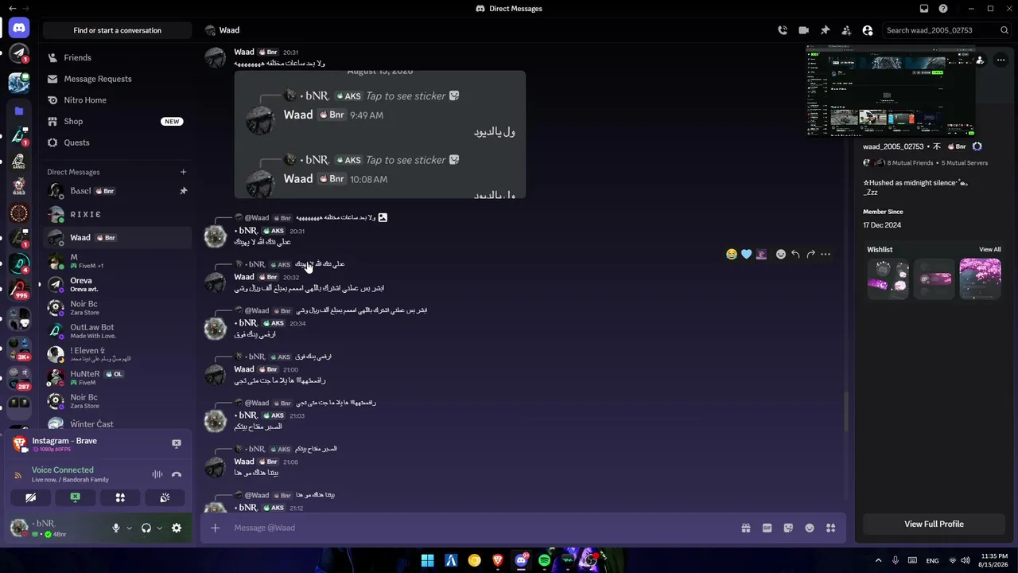Select the Waad conversation in list
This screenshot has height=573, width=1018.
coord(118,237)
